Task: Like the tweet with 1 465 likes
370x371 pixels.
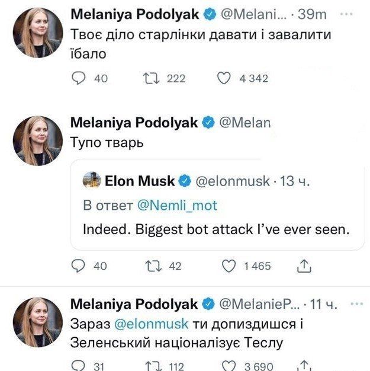Action: (228, 266)
